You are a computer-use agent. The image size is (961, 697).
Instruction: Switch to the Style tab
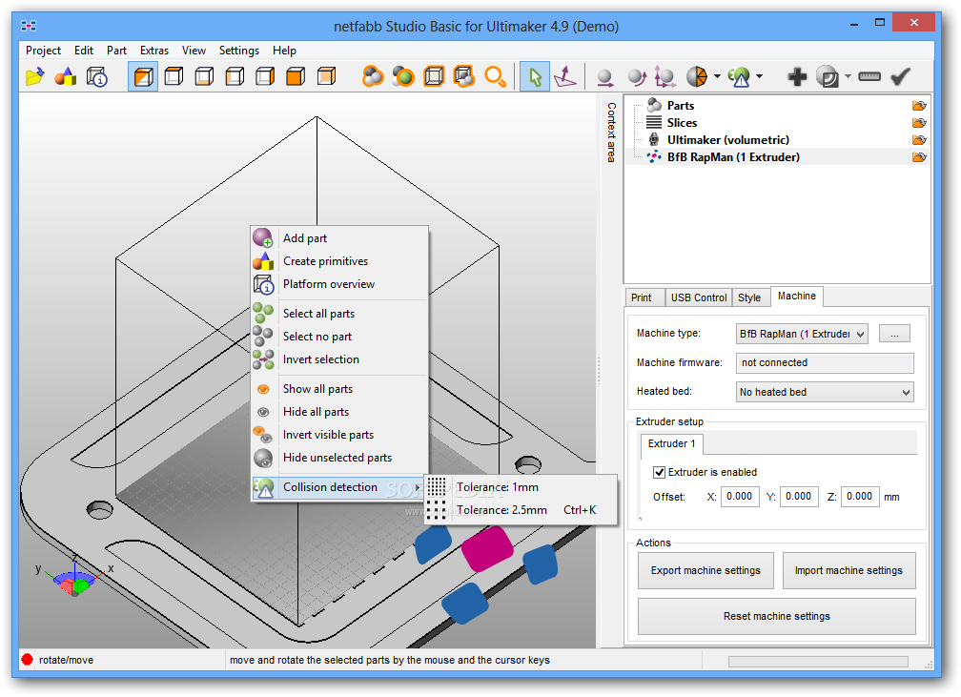click(x=749, y=297)
